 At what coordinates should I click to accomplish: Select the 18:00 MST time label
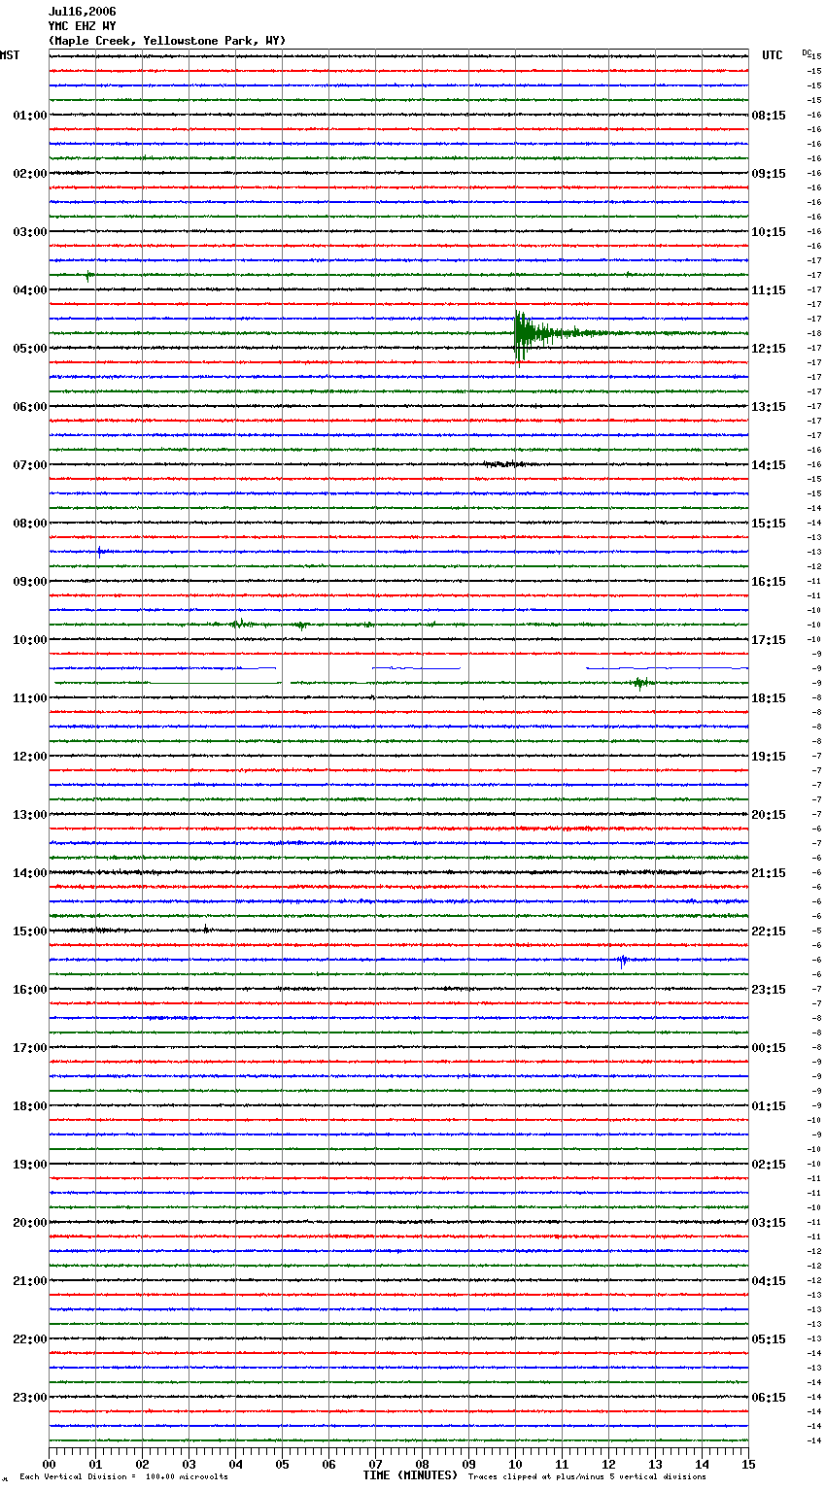(30, 1106)
